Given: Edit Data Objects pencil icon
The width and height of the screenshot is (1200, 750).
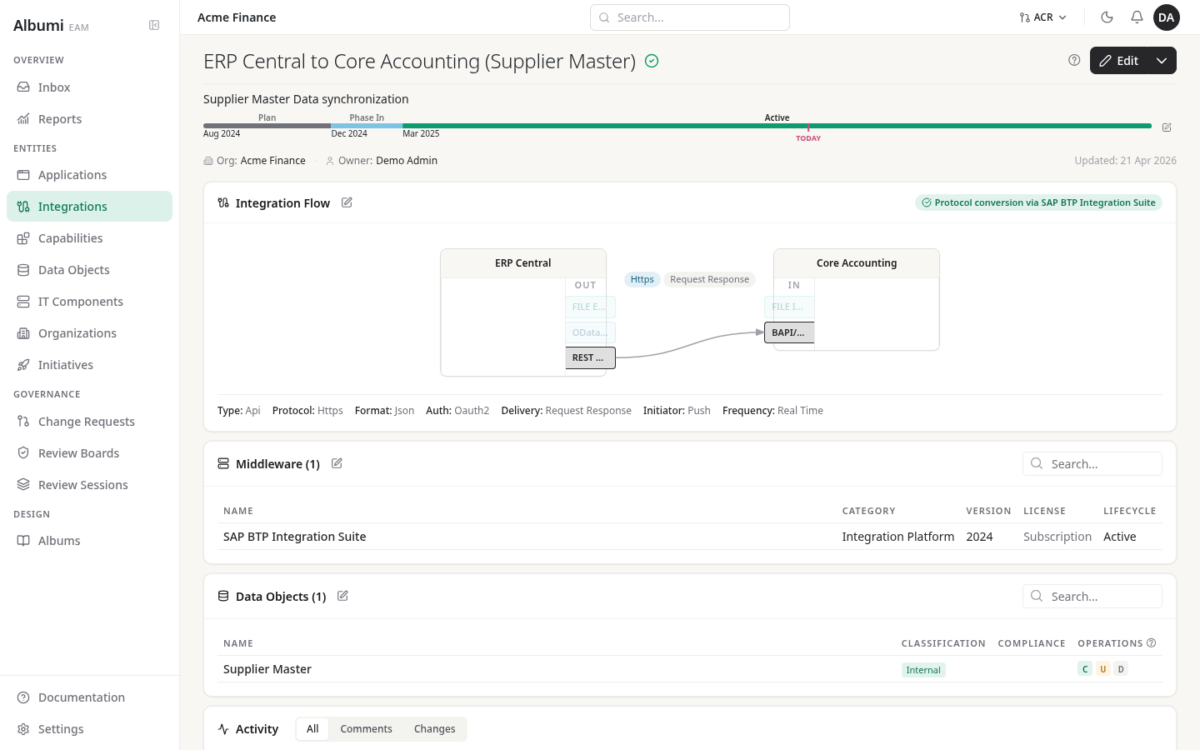Looking at the screenshot, I should [x=342, y=596].
